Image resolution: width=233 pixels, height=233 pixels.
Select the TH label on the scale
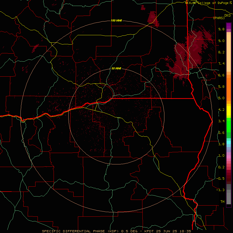222,202
